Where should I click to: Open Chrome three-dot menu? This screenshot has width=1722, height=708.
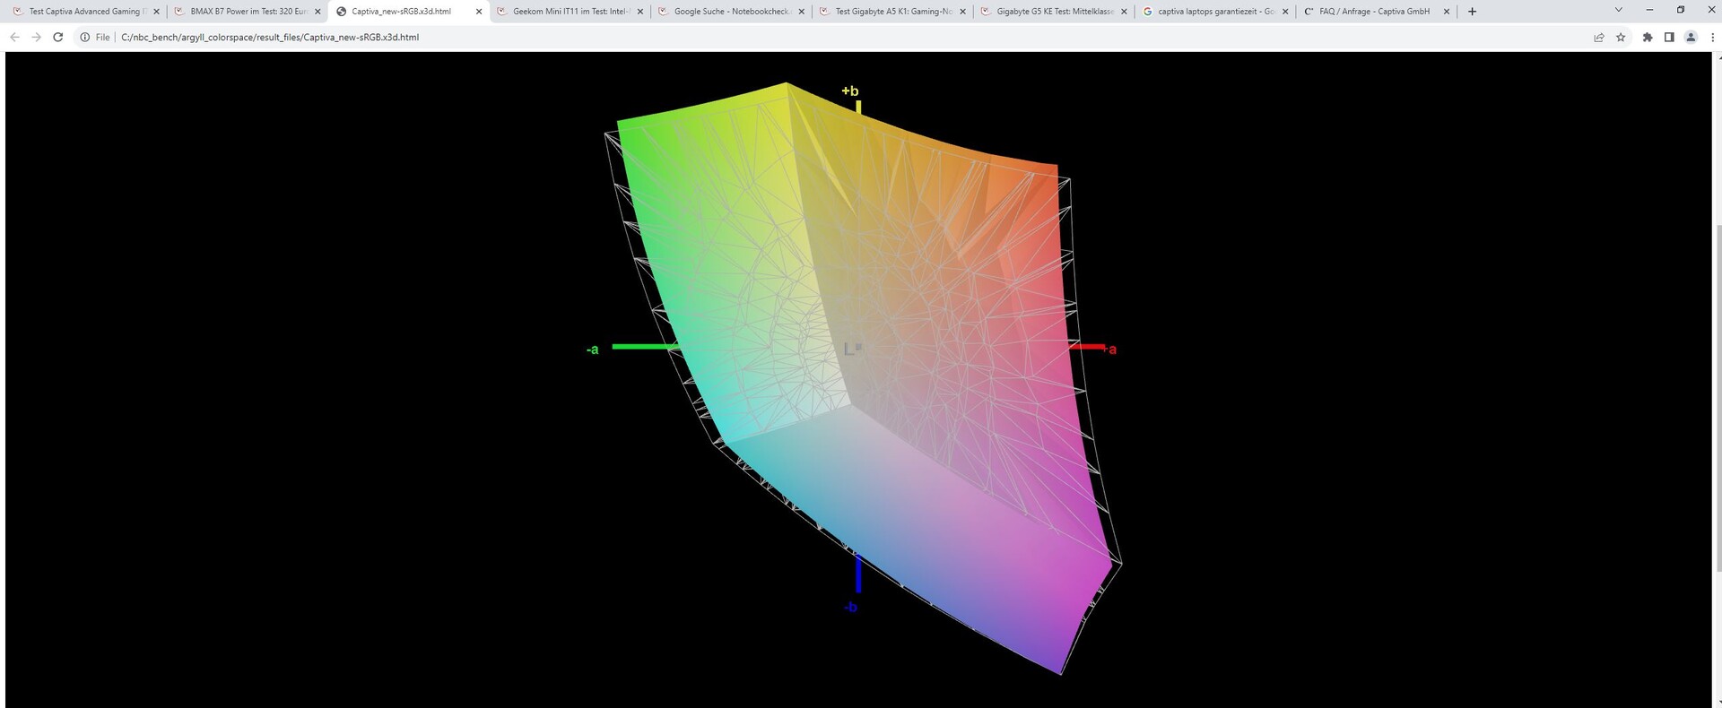click(x=1712, y=37)
